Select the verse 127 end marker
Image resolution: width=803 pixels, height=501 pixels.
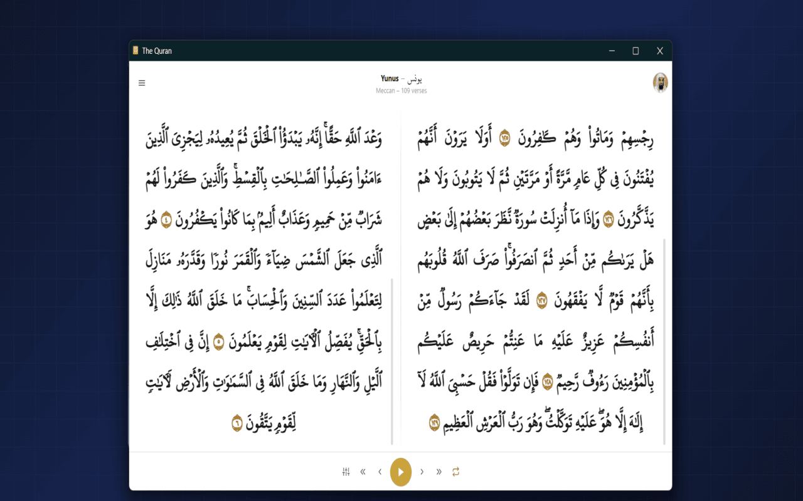click(542, 301)
